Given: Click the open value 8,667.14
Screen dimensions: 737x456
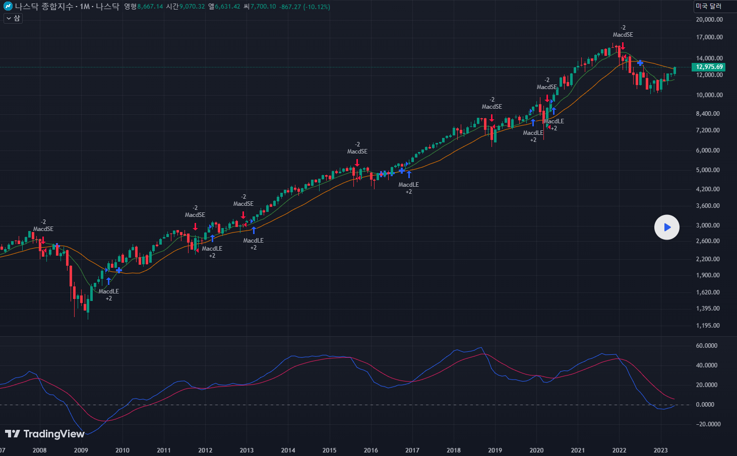Looking at the screenshot, I should point(150,7).
